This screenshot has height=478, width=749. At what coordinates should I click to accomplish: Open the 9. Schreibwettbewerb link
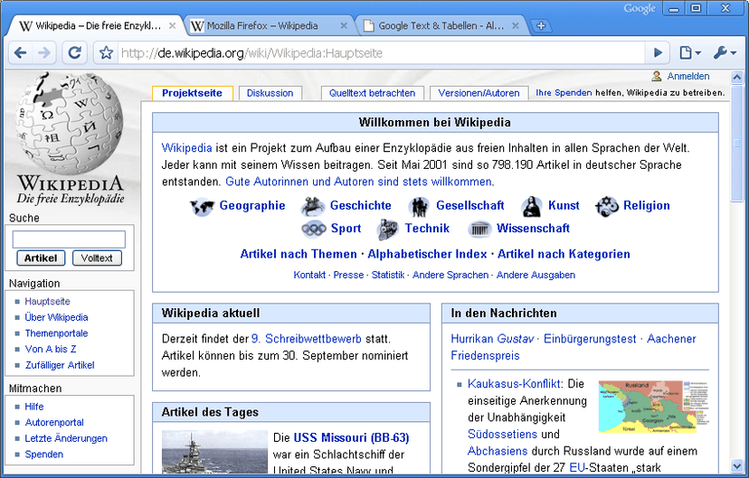(x=306, y=339)
